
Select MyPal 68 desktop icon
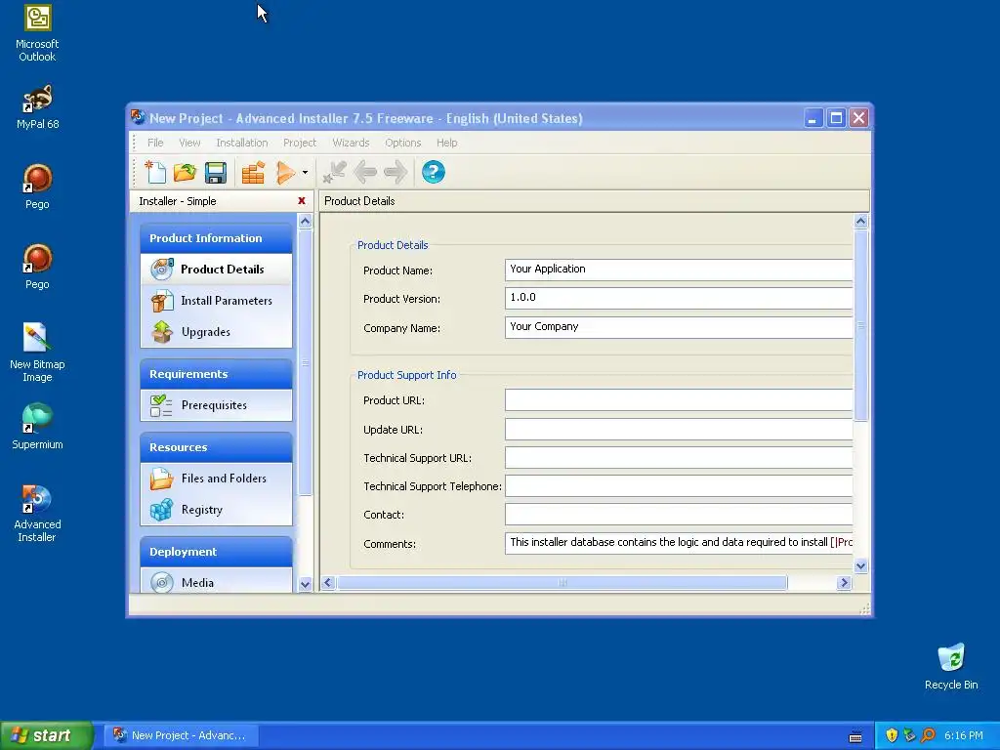(37, 107)
